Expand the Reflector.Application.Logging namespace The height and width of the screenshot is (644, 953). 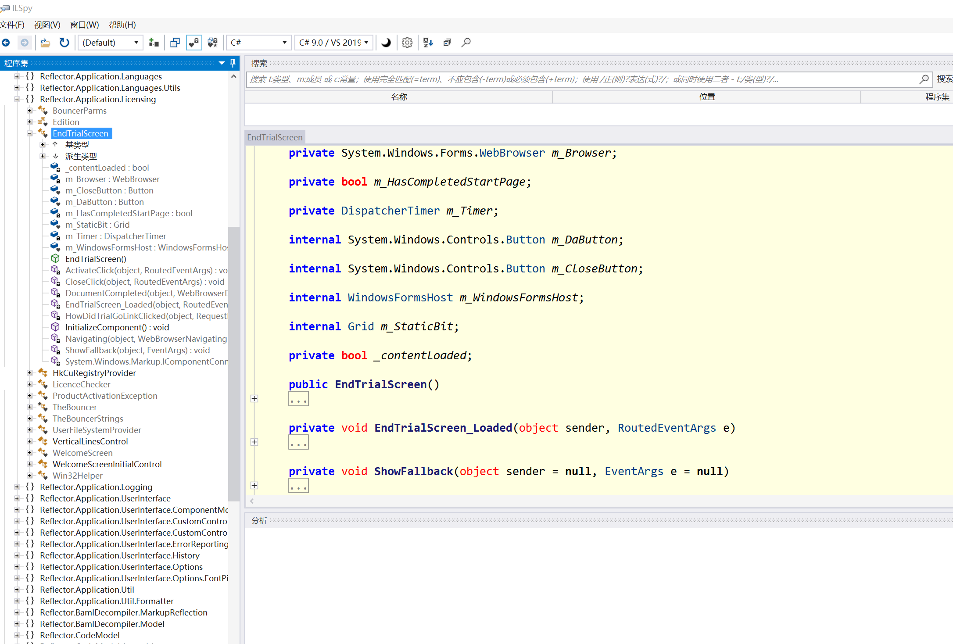click(x=17, y=487)
